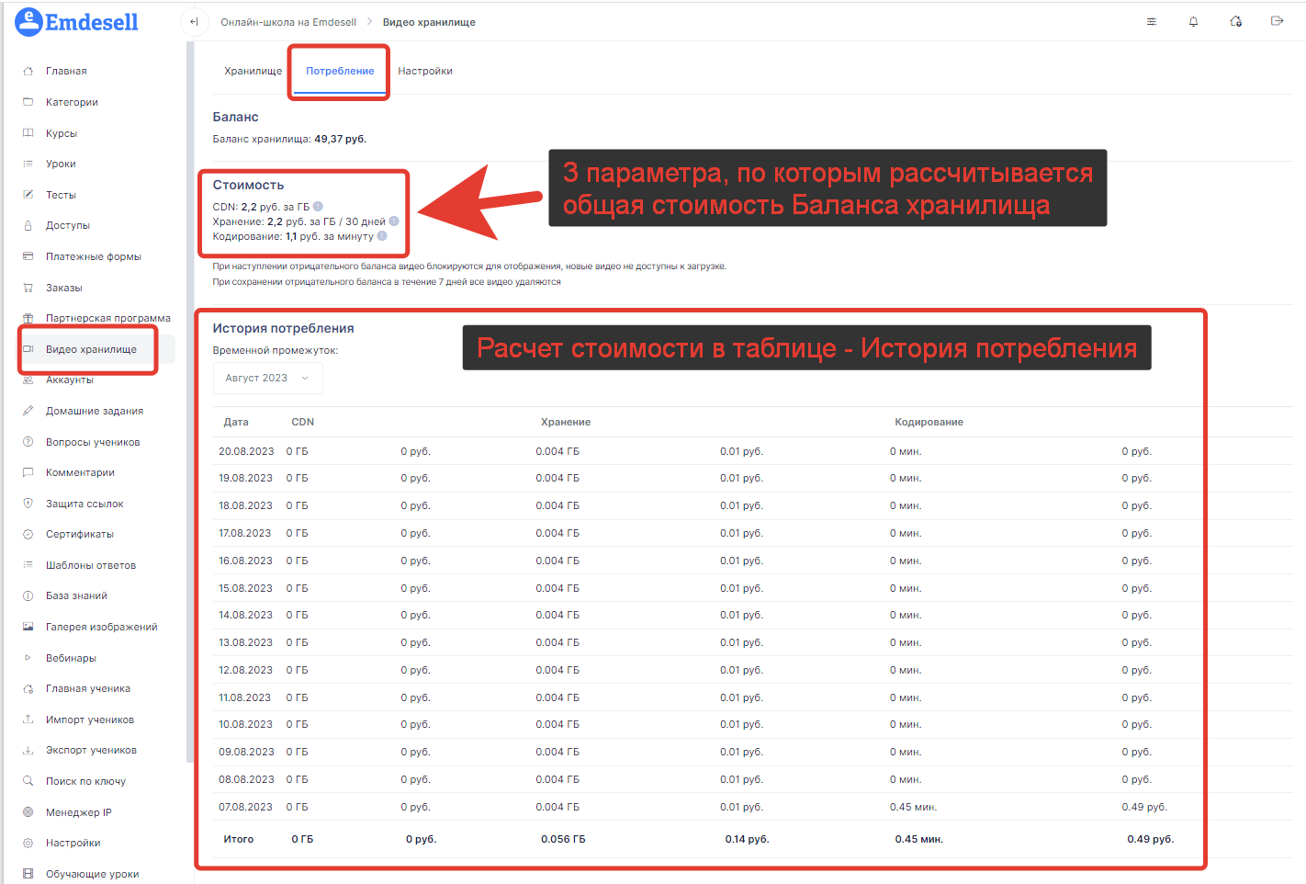Click info icon next to Кодирование price
The image size is (1306, 884).
[x=382, y=236]
